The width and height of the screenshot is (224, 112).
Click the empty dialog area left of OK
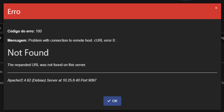[54, 101]
